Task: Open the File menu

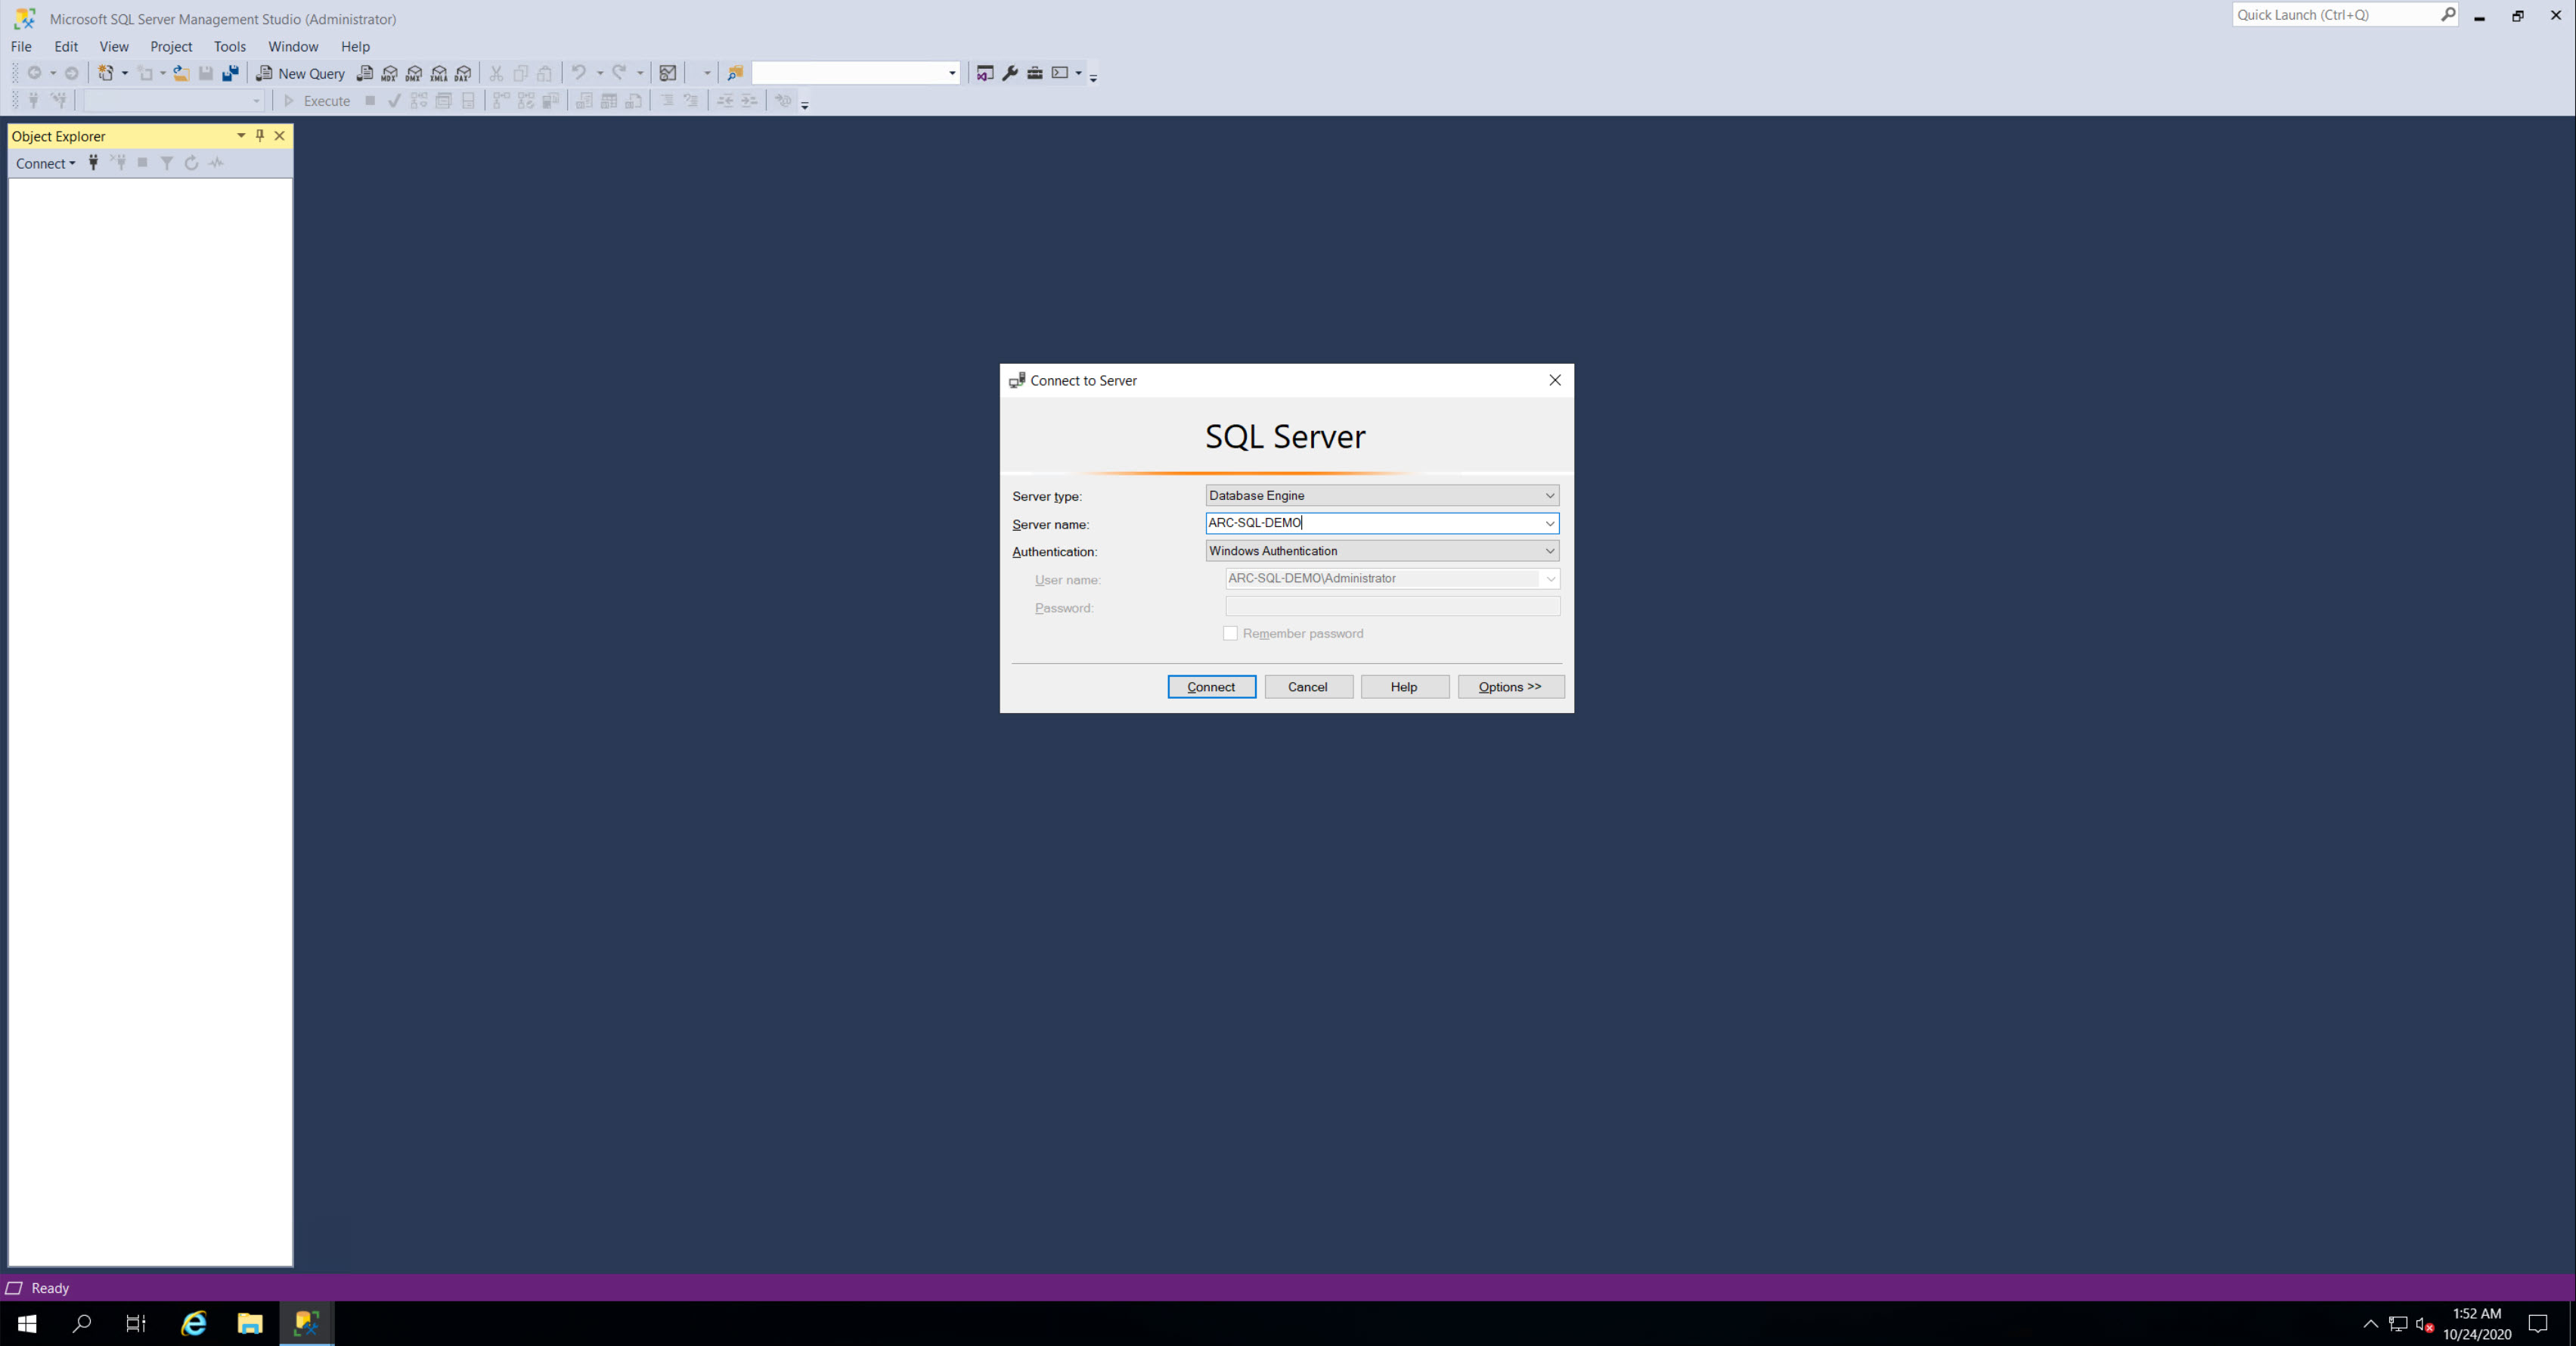Action: [x=21, y=46]
